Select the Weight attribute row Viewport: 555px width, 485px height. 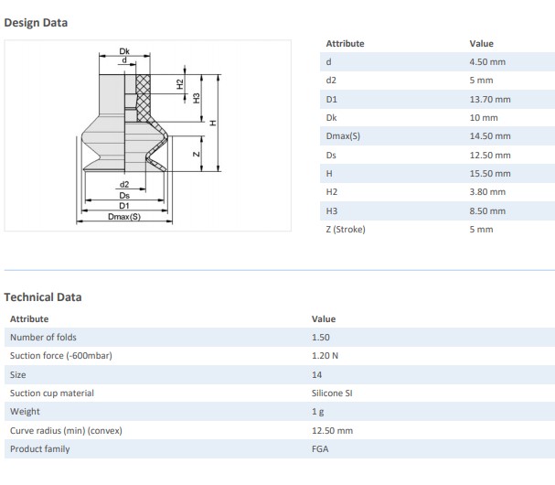[x=25, y=412]
